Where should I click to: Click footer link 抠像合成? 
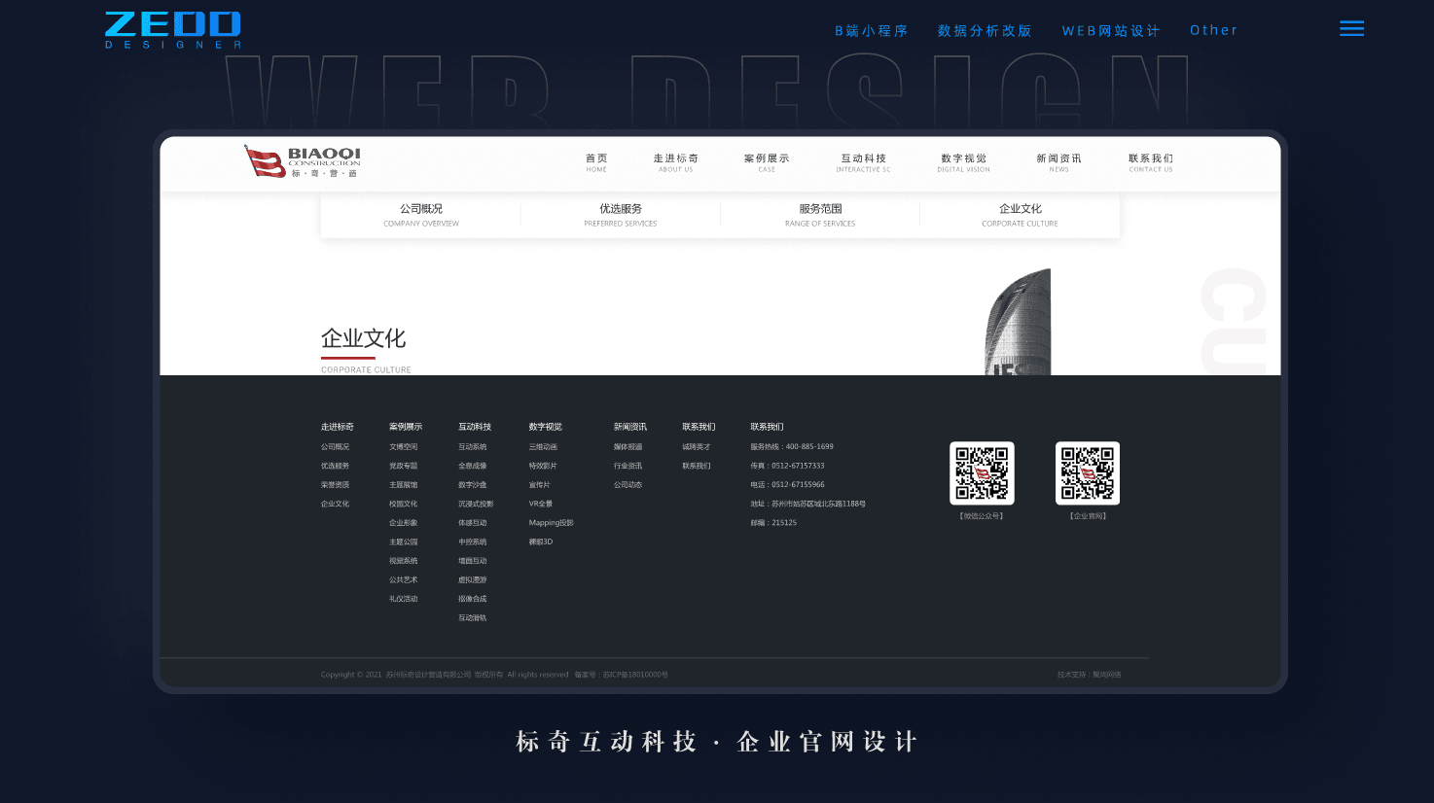tap(472, 599)
